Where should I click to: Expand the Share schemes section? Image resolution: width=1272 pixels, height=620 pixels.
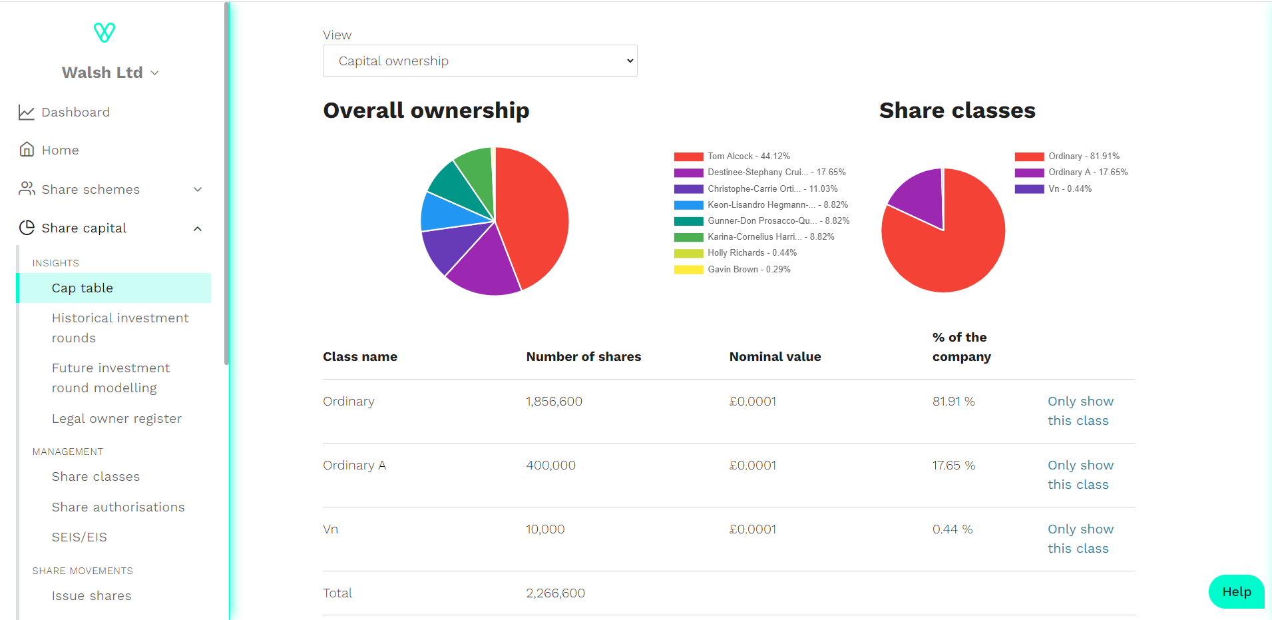coord(198,189)
